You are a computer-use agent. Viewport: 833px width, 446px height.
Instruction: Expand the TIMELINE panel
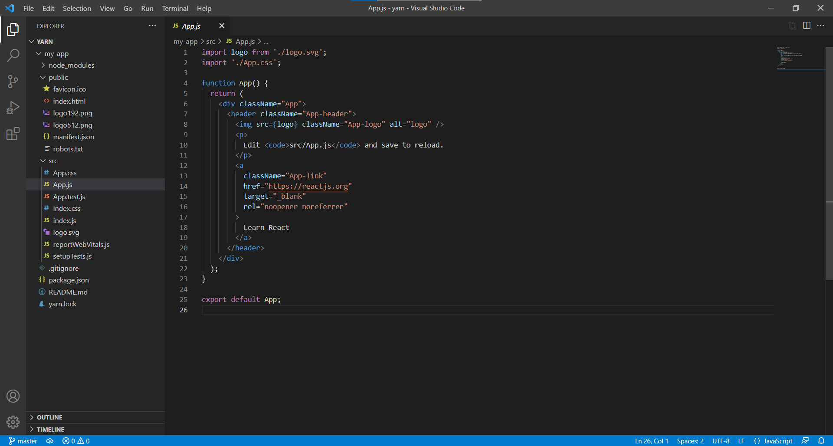pyautogui.click(x=95, y=430)
